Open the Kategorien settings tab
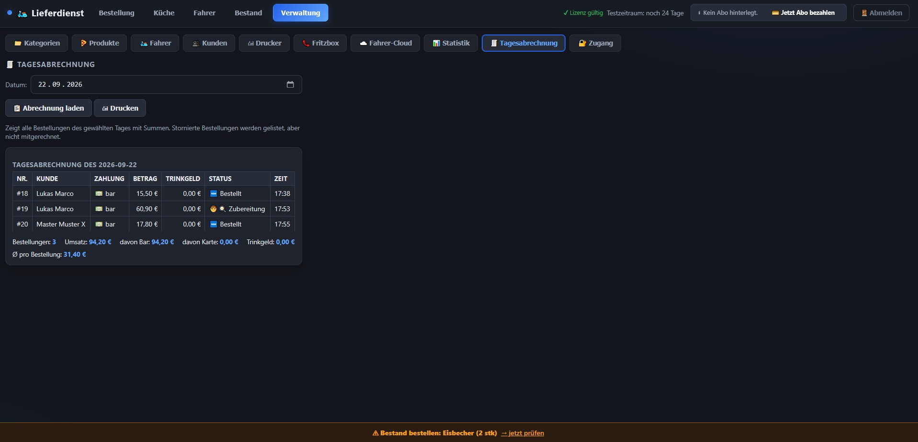Viewport: 918px width, 442px height. (x=37, y=43)
